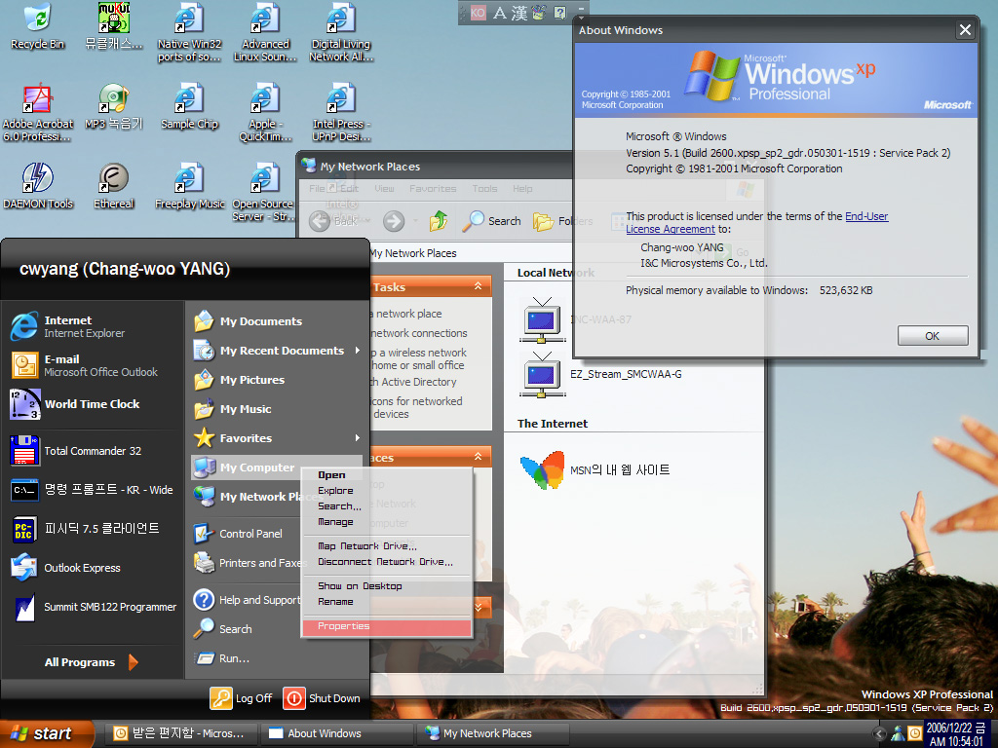Collapse the Network Tasks panel chevron

[x=478, y=286]
